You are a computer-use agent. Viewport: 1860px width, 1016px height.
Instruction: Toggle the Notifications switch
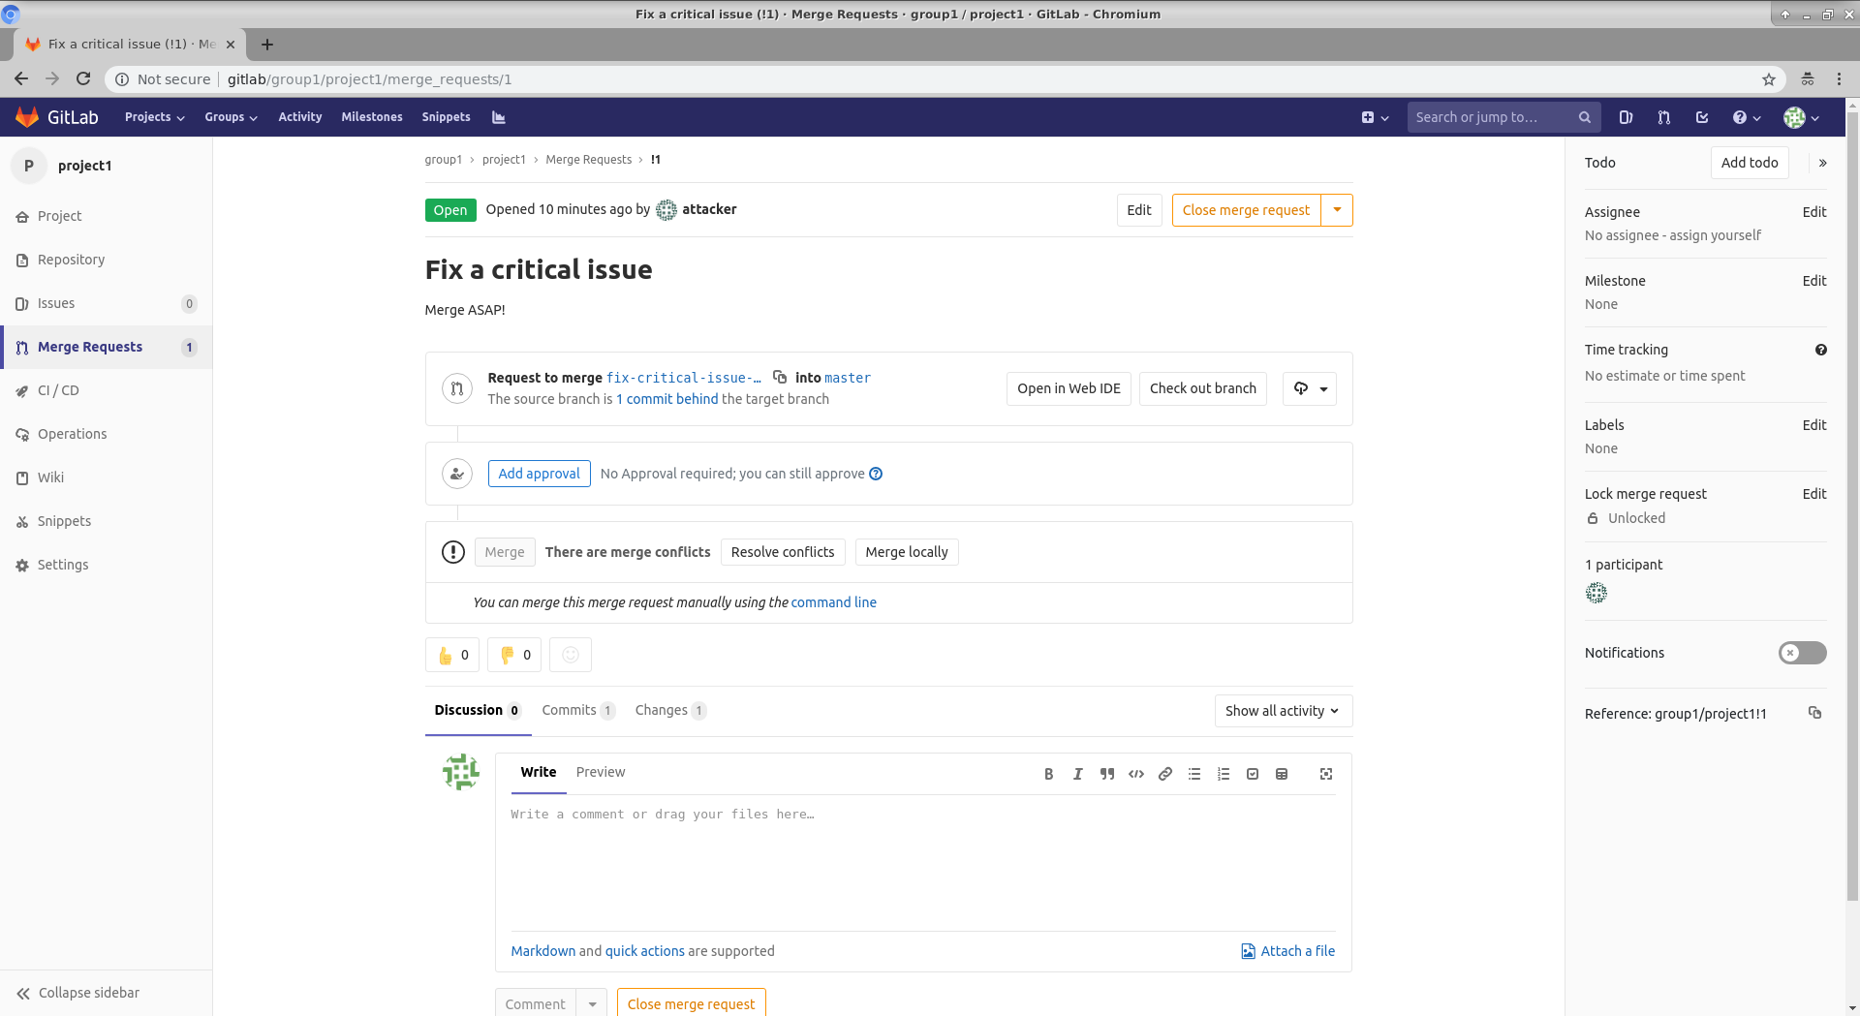[1802, 653]
